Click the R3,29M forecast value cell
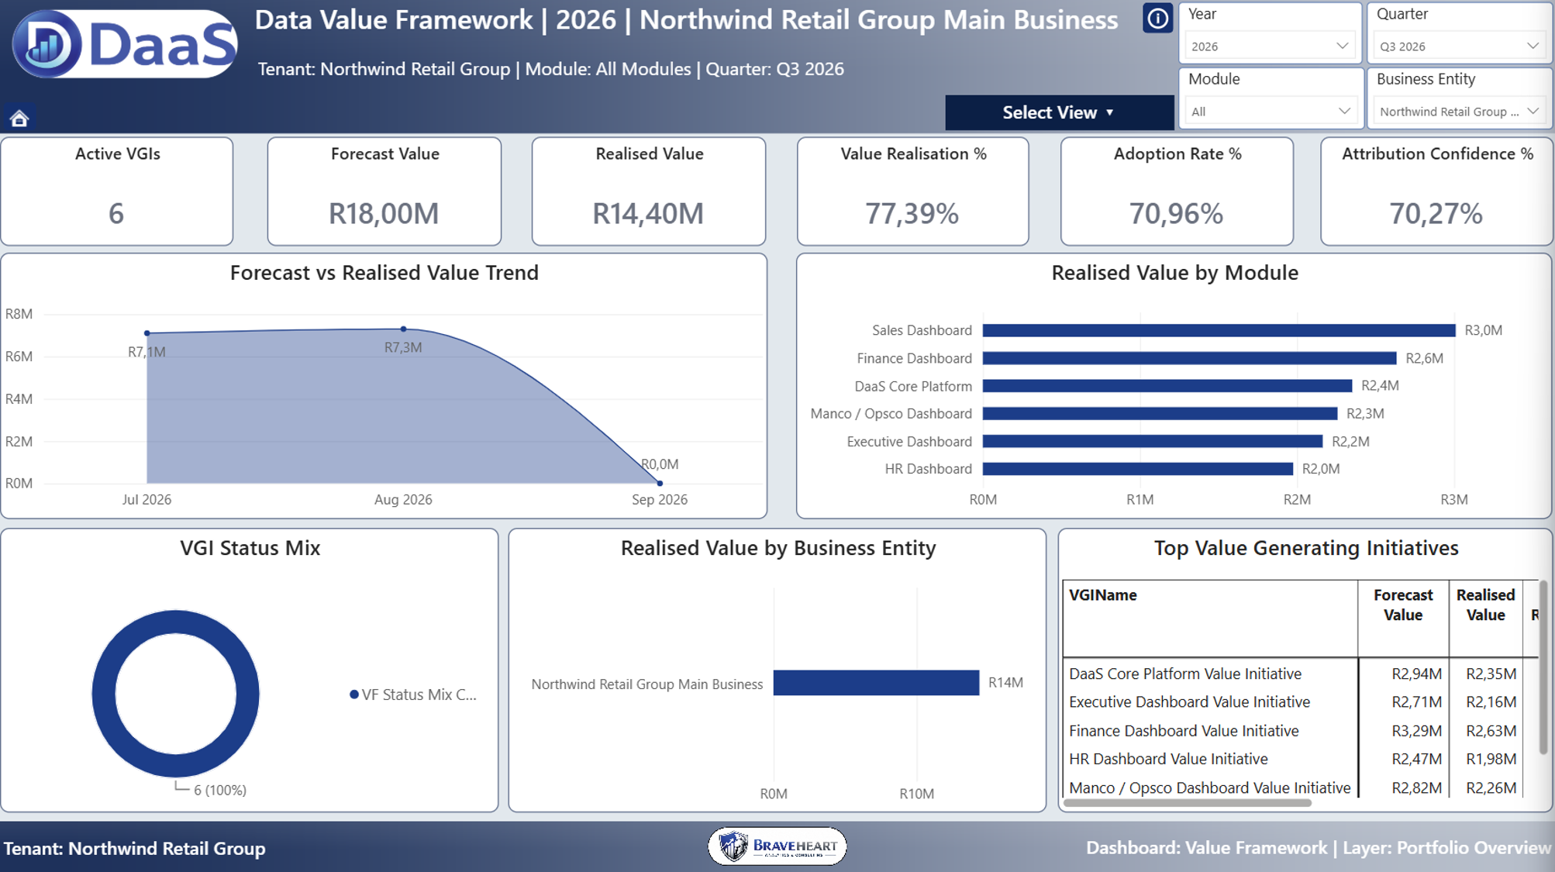This screenshot has height=872, width=1555. click(x=1416, y=731)
